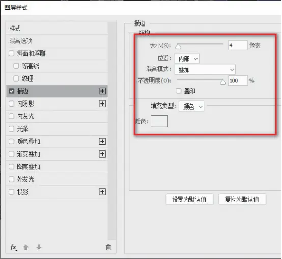Viewport: 282px width, 259px height.
Task: Add another 内阴影 effect with plus icon
Action: click(x=102, y=103)
